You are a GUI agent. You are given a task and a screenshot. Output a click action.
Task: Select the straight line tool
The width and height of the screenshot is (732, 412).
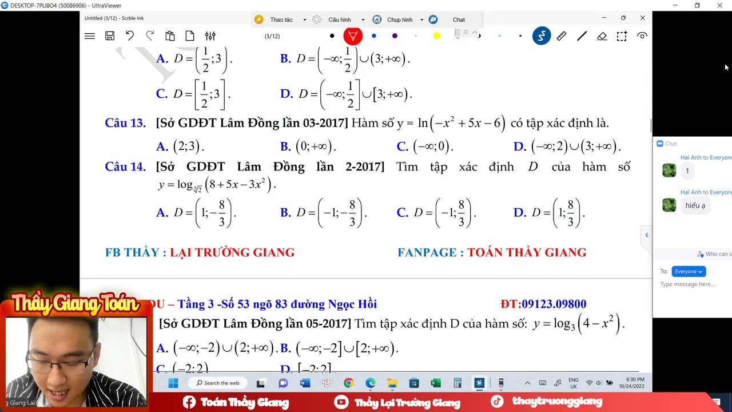click(x=582, y=36)
